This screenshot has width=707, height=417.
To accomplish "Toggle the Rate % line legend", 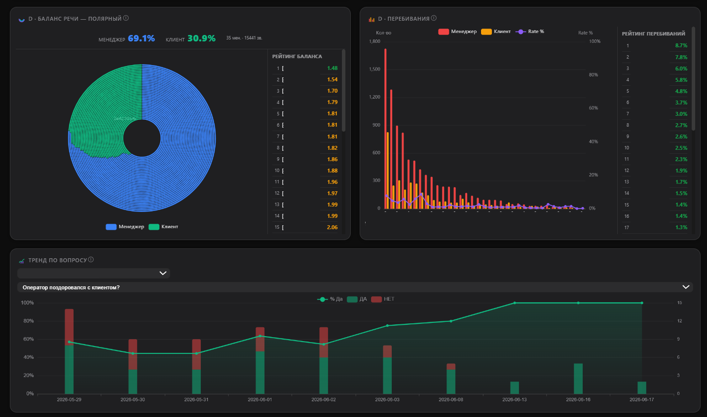I will coord(530,32).
